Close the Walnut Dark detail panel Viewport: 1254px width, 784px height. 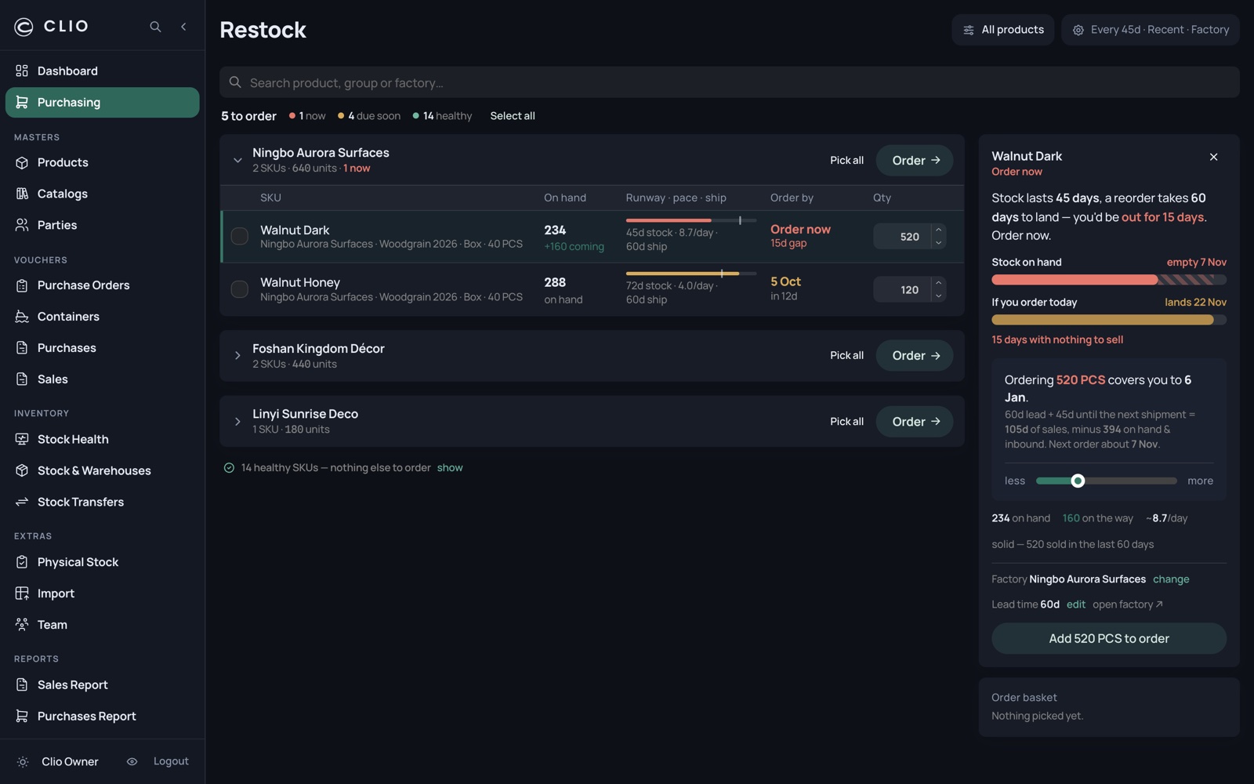click(1213, 157)
